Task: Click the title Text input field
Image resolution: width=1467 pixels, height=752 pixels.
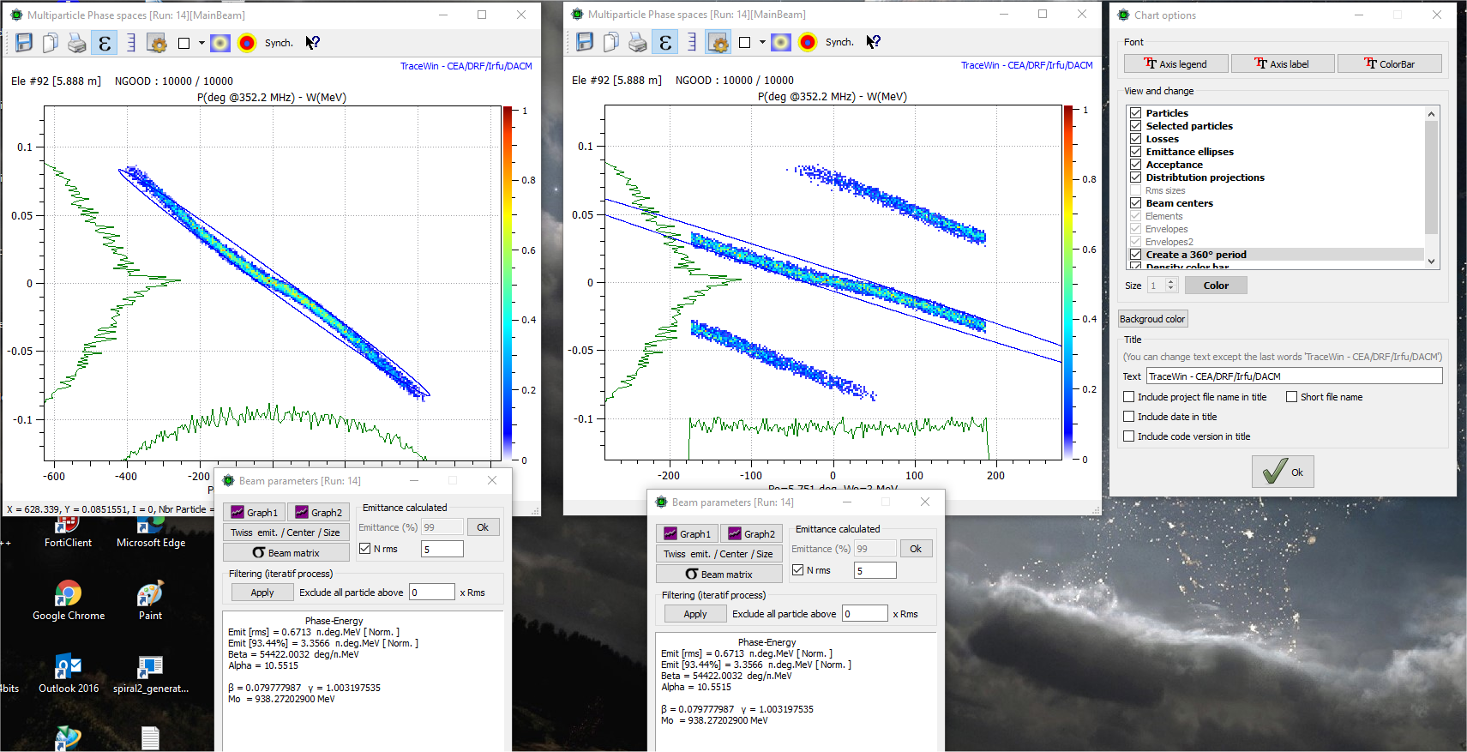Action: (1294, 376)
